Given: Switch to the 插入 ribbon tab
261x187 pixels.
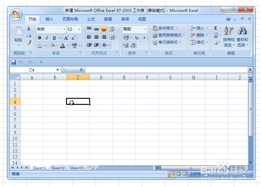Looking at the screenshot, I should [49, 19].
